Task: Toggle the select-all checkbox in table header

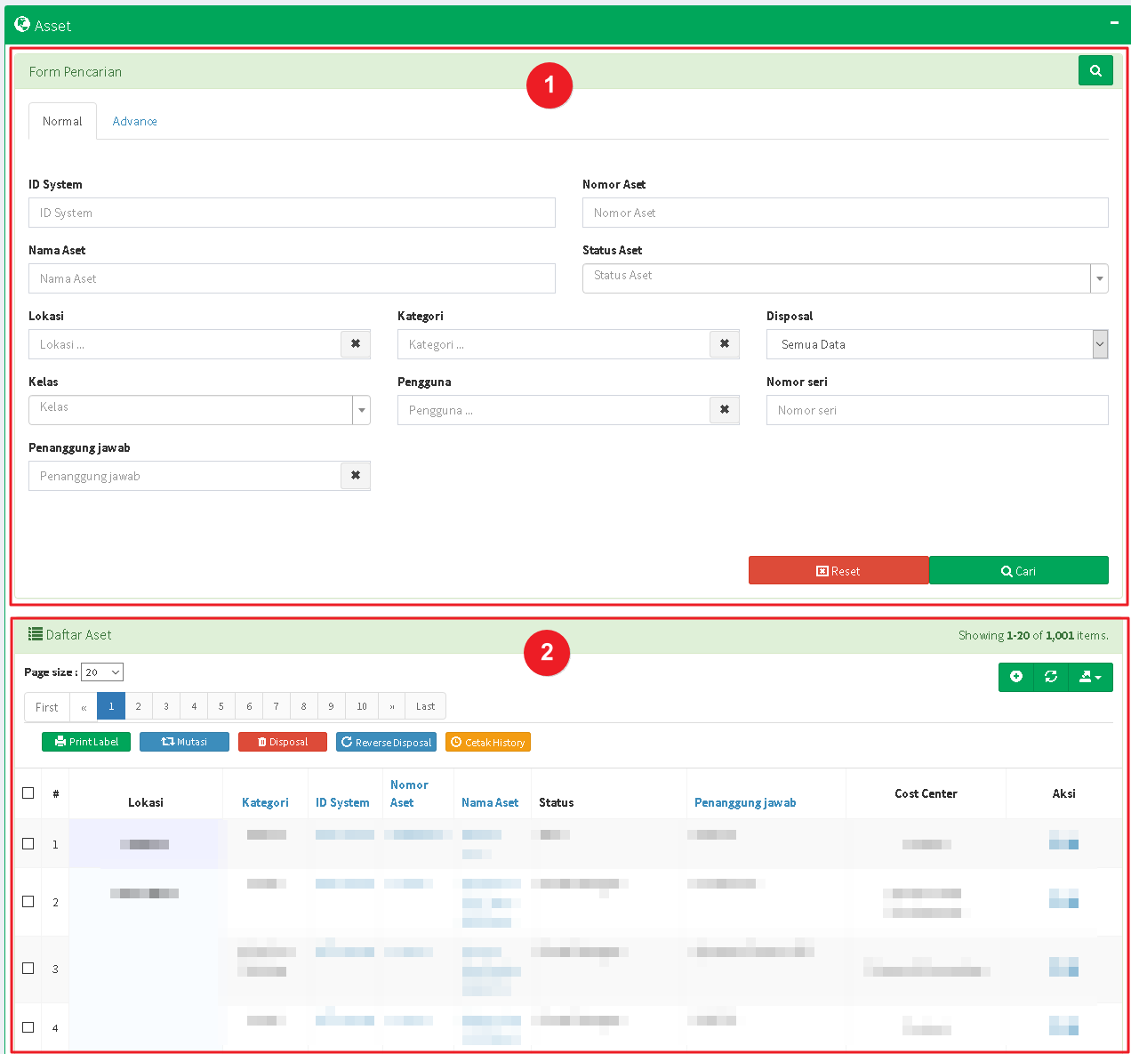Action: 28,793
